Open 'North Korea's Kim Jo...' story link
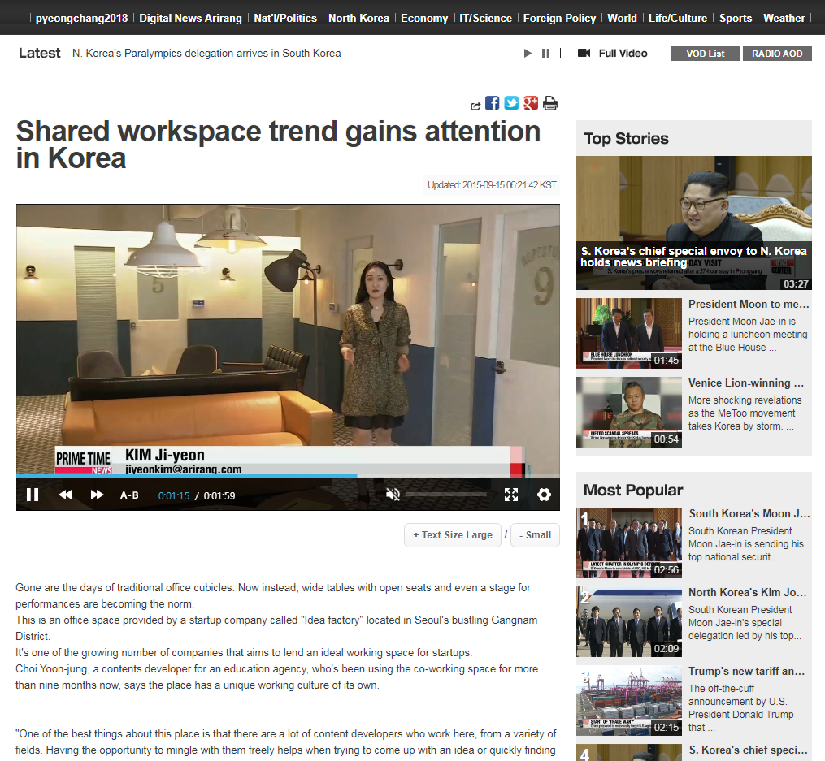 click(748, 593)
